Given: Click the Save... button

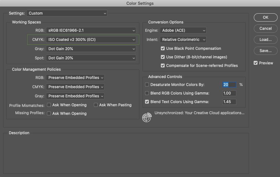Looking at the screenshot, I should coord(265,51).
